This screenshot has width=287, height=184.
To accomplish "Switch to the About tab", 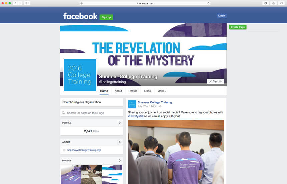I will (x=118, y=91).
